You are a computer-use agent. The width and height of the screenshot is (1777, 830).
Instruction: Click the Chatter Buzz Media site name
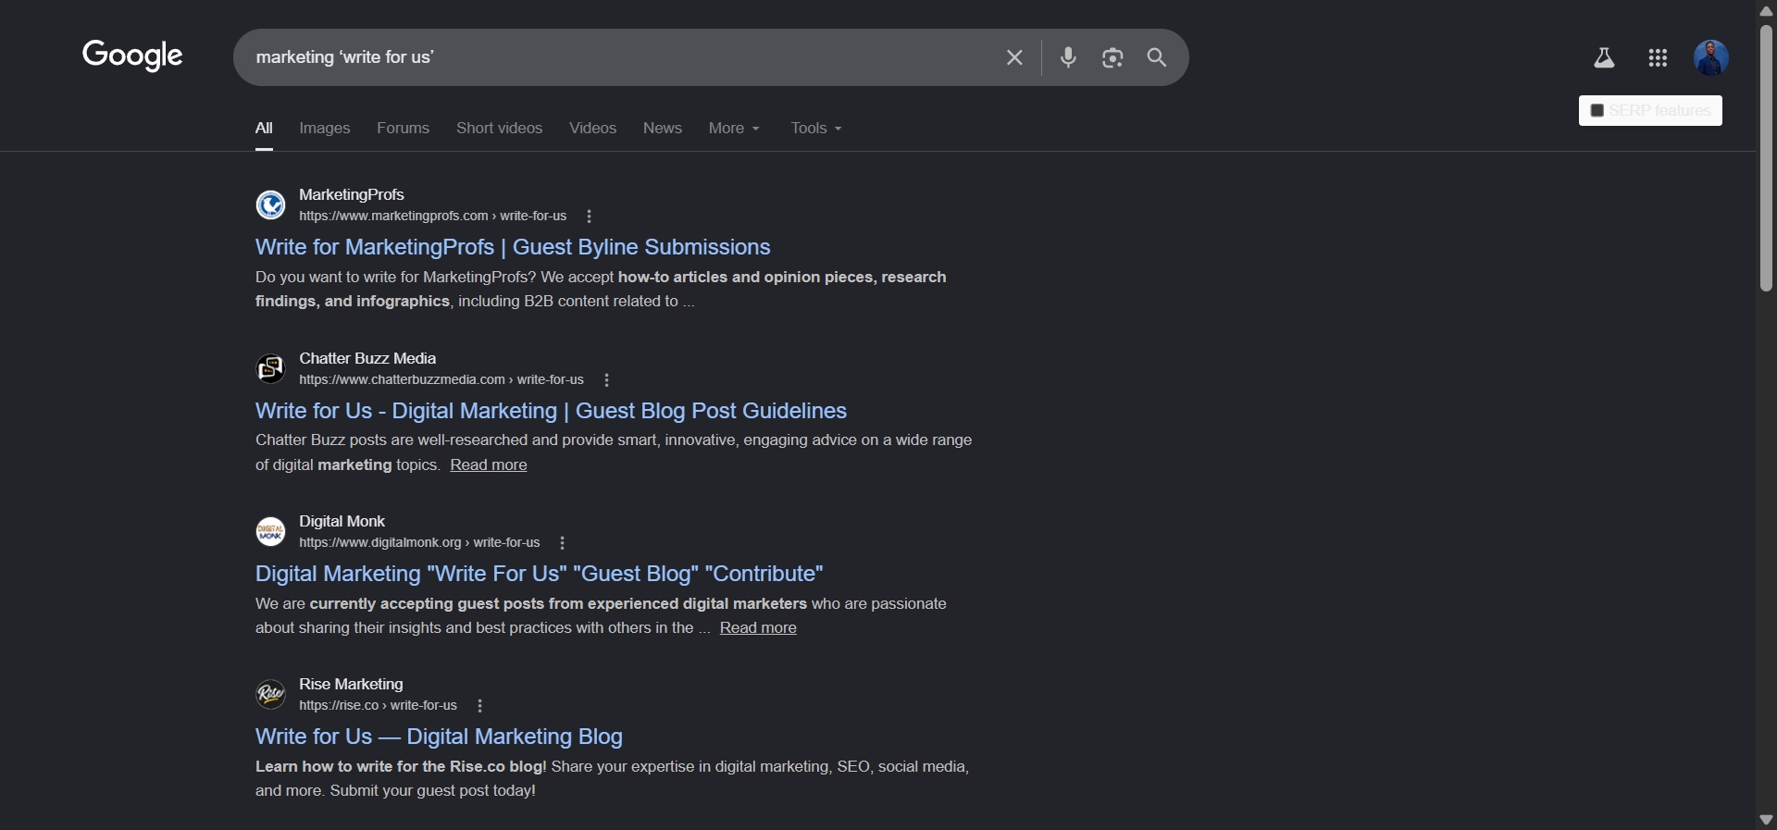[x=367, y=358]
